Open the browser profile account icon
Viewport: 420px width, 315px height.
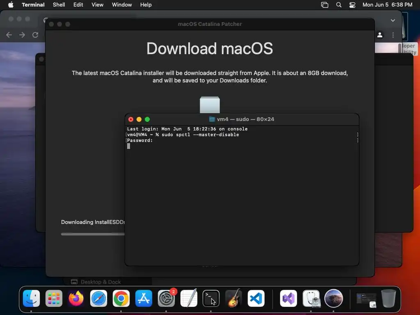380,35
